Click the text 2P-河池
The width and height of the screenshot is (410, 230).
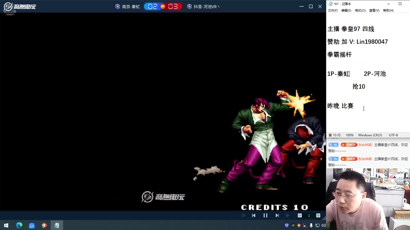(375, 74)
